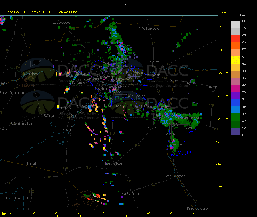Click the Los_Toldos map label
The width and height of the screenshot is (257, 217).
(114, 163)
